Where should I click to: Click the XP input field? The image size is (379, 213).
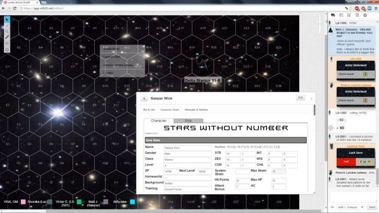pos(171,172)
